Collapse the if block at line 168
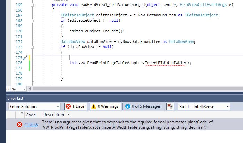This screenshot has width=243, height=143. tap(32, 21)
